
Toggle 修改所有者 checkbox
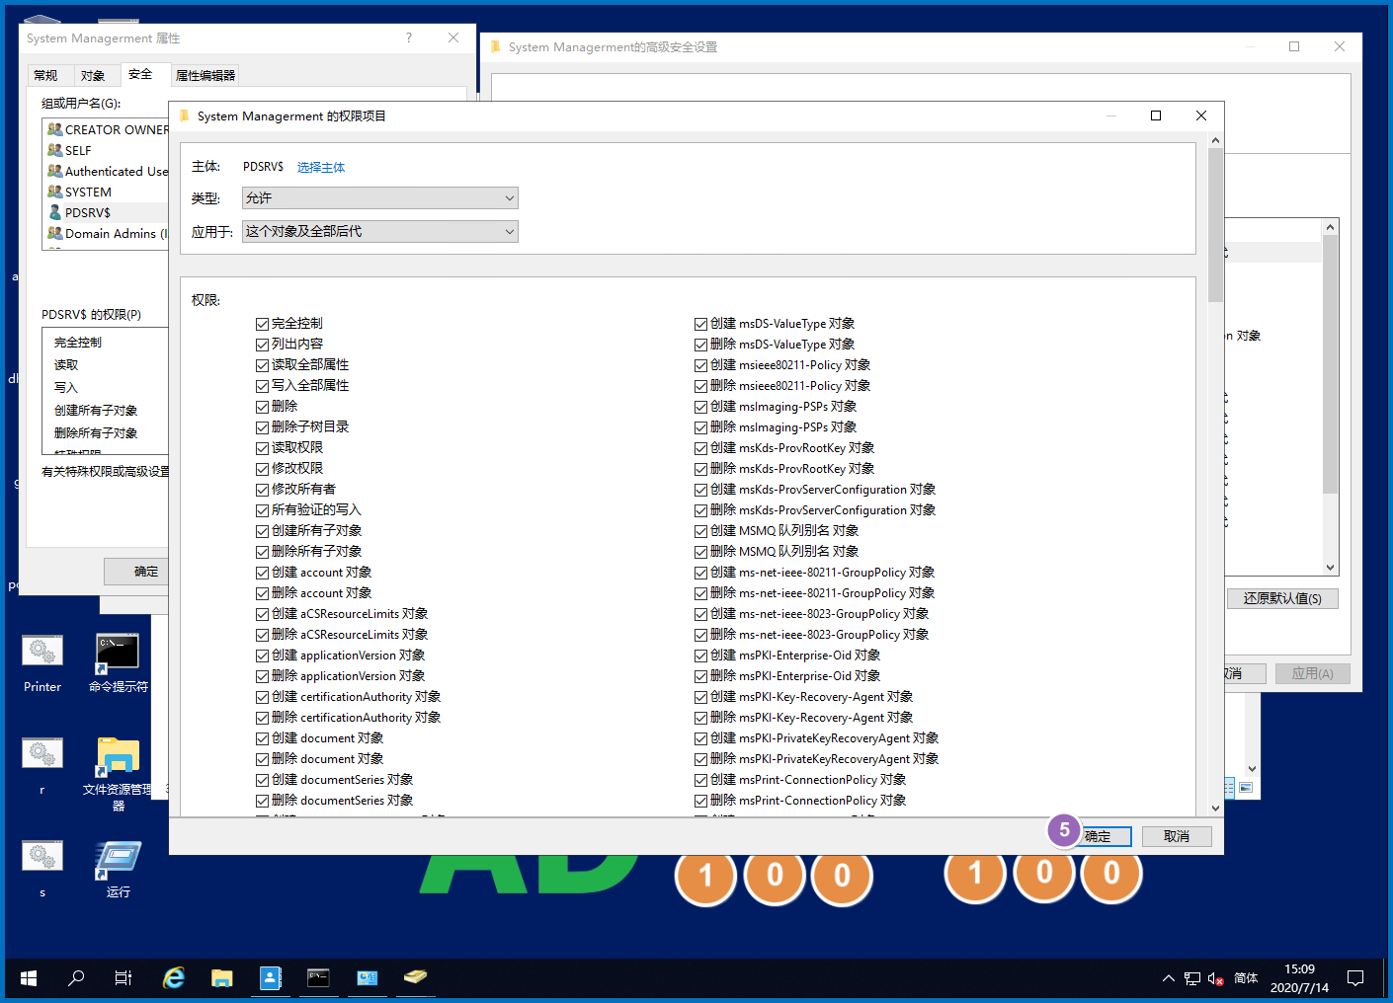coord(262,490)
